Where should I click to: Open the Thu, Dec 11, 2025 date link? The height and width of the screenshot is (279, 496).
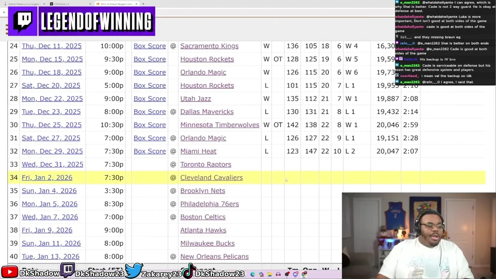pos(52,46)
